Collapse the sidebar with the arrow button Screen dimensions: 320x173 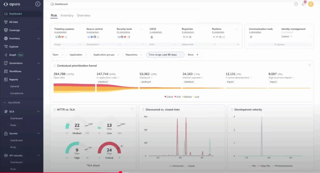coord(38,4)
